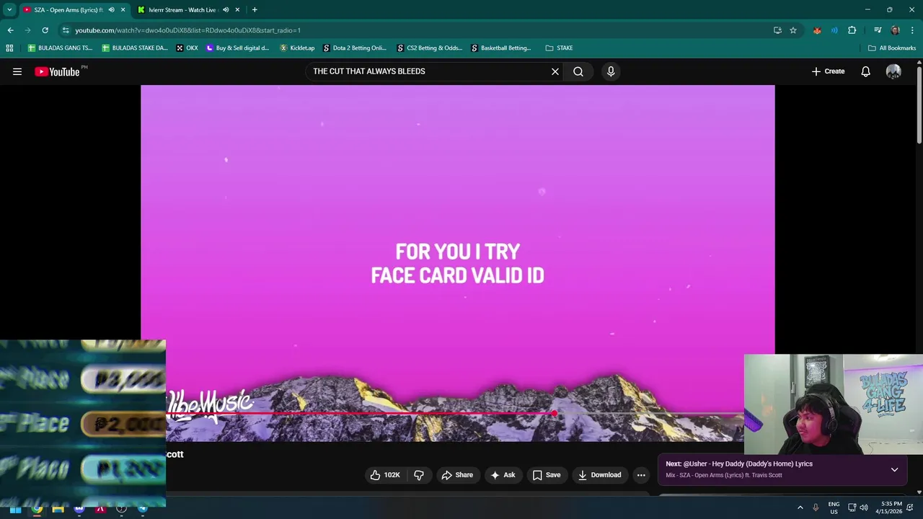The width and height of the screenshot is (923, 519).
Task: Seek within the unplayed progress bar portion
Action: pos(649,414)
